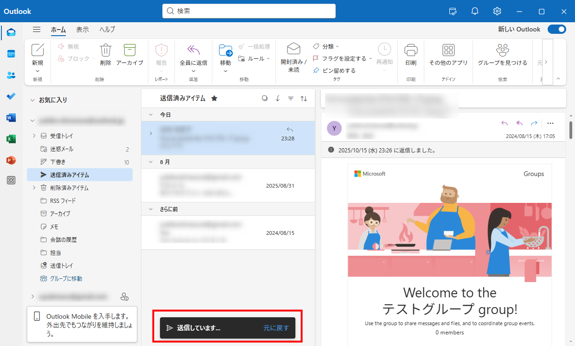Image resolution: width=575 pixels, height=346 pixels.
Task: Open the Calendar icon in left sidebar
Action: [x=11, y=54]
